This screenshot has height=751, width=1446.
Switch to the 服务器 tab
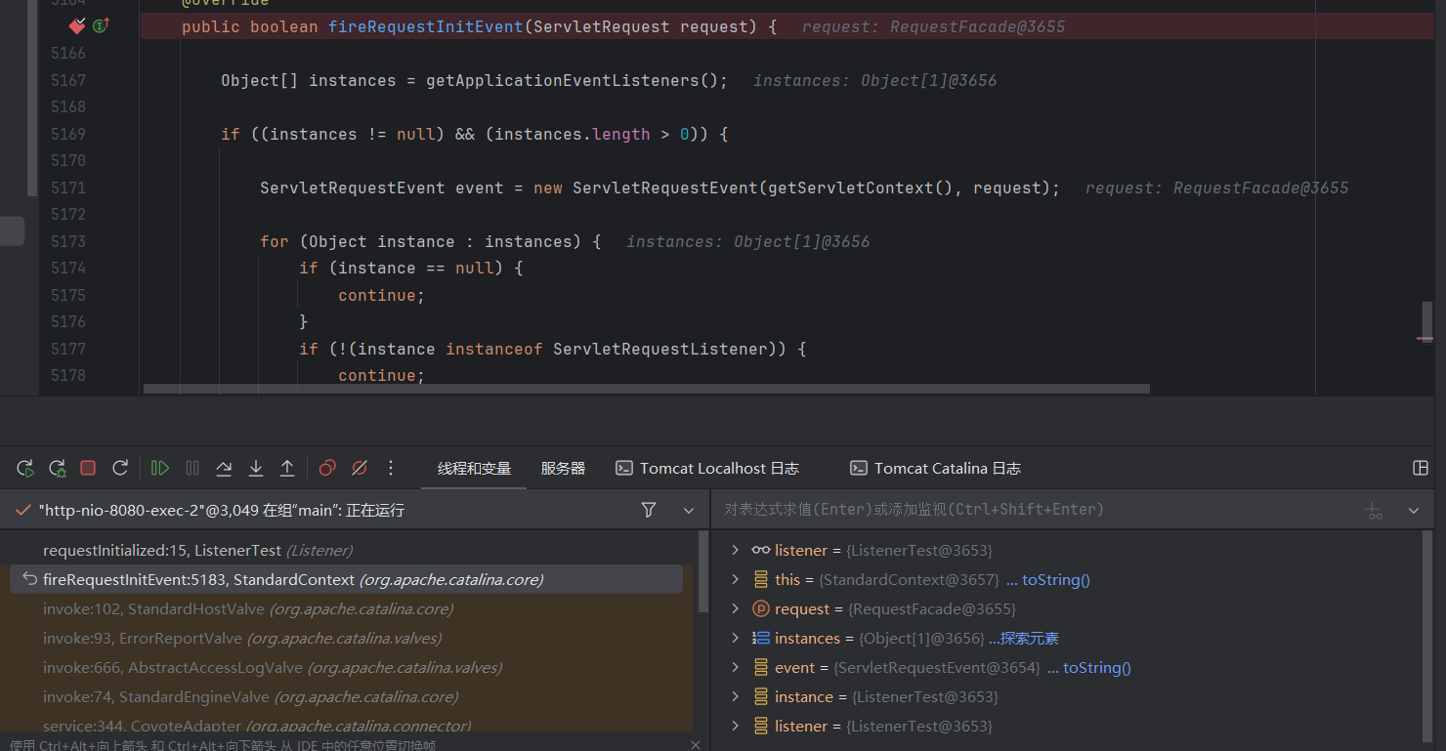(x=563, y=469)
